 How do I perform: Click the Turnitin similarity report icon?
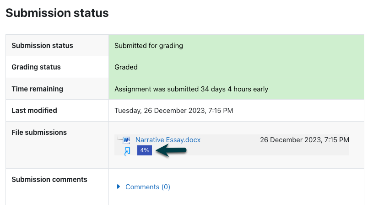(x=128, y=151)
